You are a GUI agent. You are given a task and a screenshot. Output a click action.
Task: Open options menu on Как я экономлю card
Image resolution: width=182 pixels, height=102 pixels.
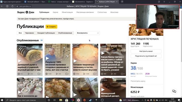(x=40, y=80)
